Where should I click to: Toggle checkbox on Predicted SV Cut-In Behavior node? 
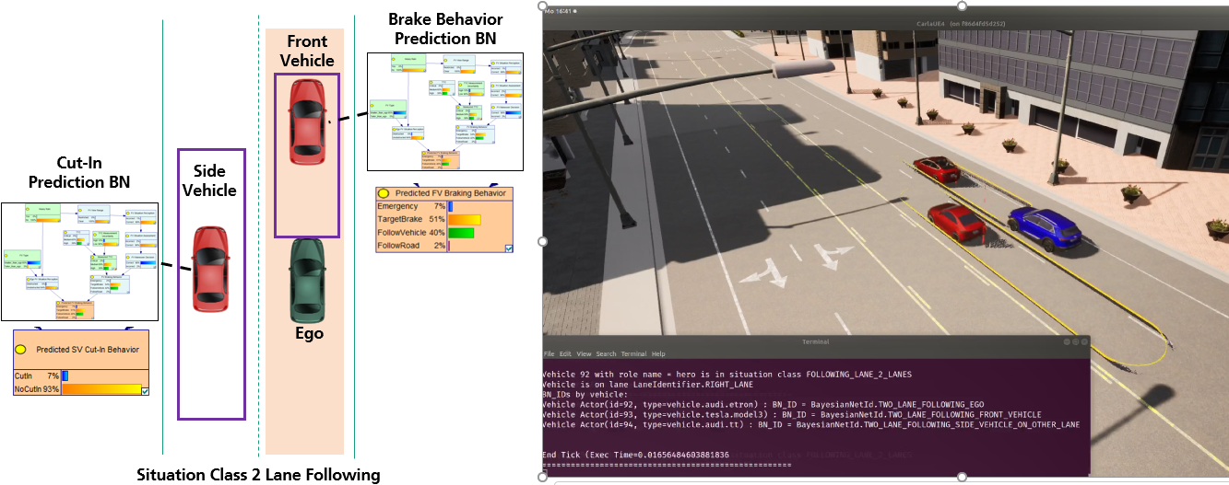145,391
